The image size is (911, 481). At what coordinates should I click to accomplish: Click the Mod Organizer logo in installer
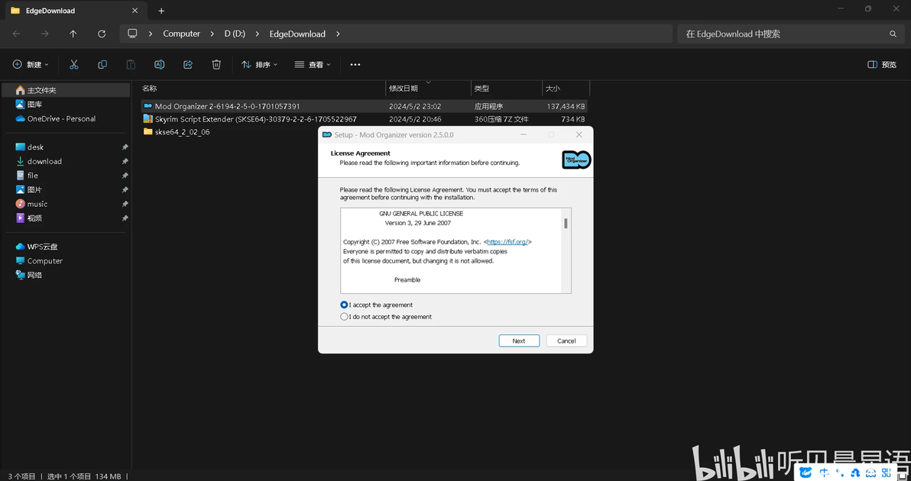click(575, 160)
